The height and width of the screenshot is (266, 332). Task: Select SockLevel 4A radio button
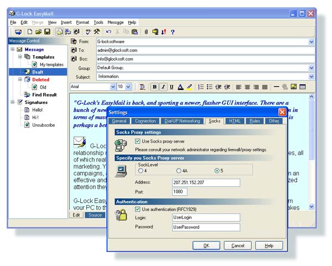pos(179,170)
